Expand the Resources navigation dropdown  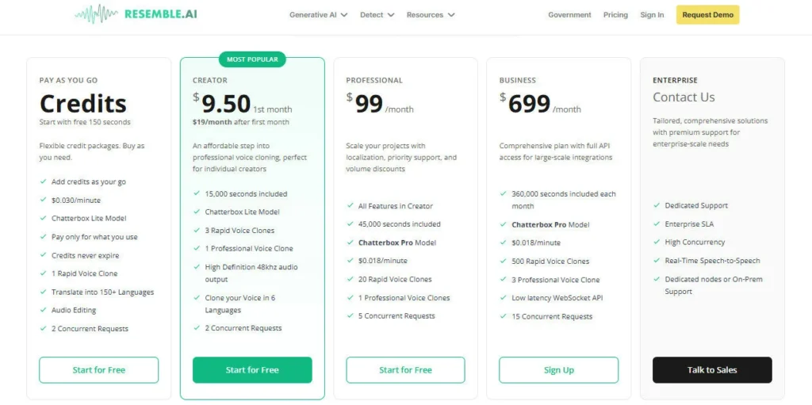coord(431,15)
